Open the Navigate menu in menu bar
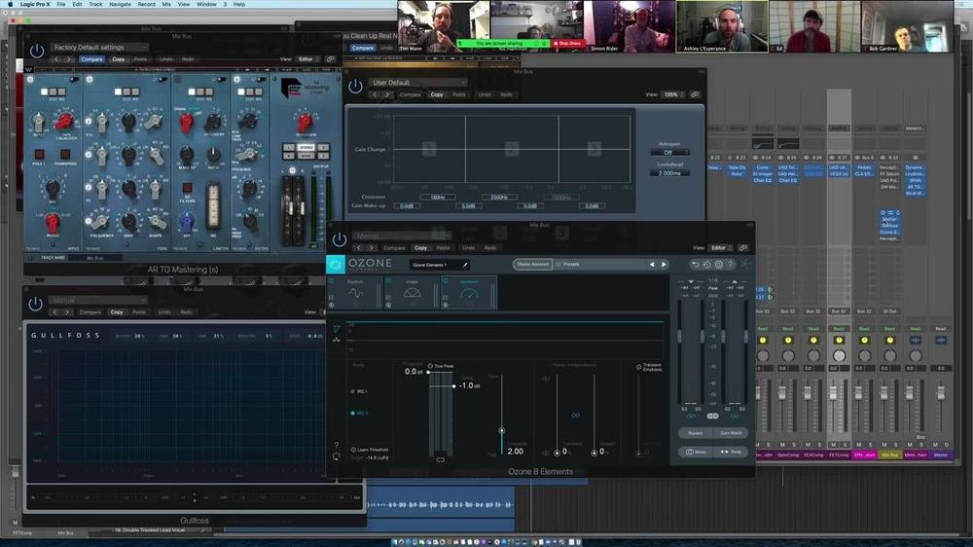 click(120, 4)
